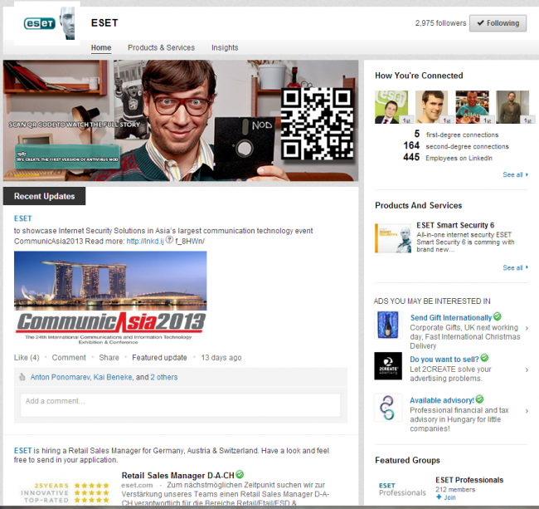
Task: Open the ESET Smart Security 6 product image
Action: pyautogui.click(x=393, y=238)
